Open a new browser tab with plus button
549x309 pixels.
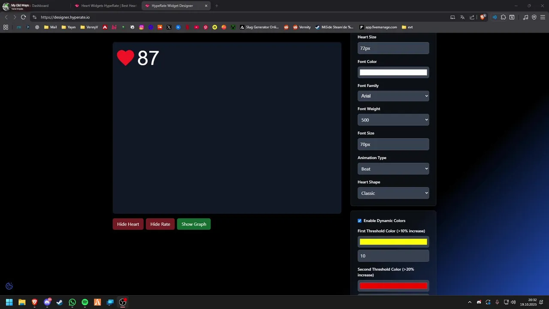click(217, 6)
